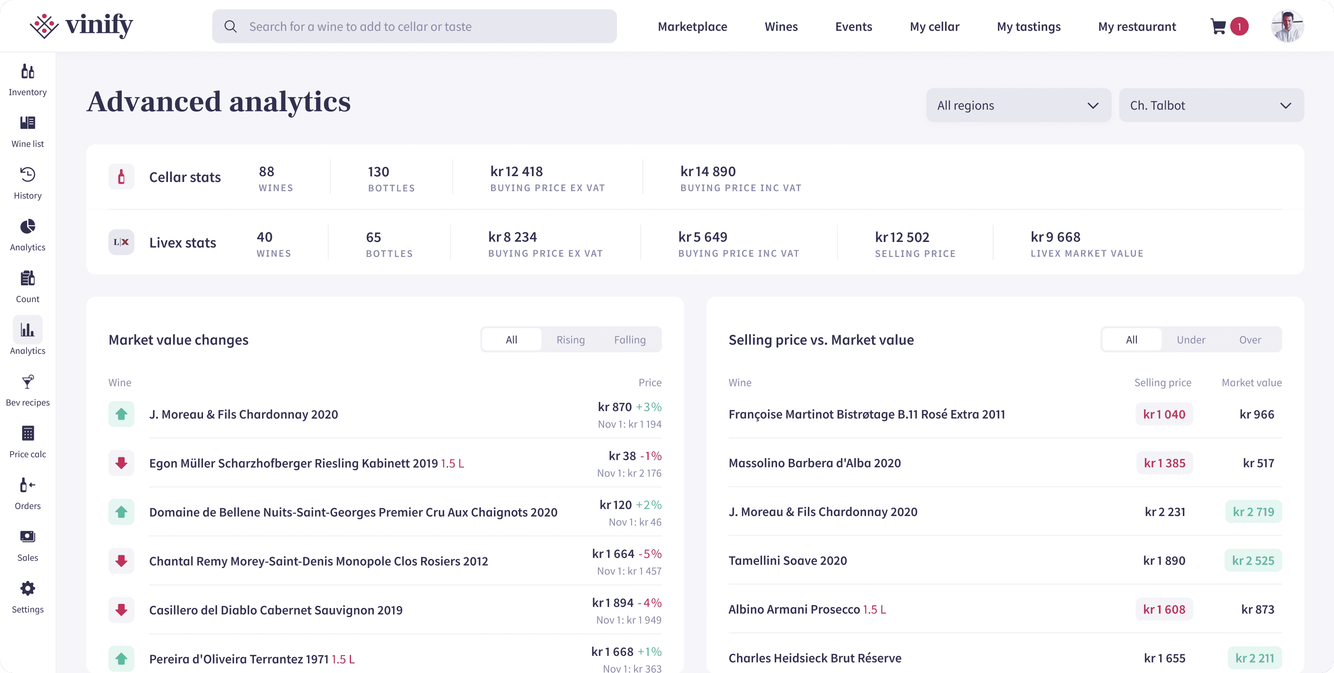Open the user profile avatar
1334x673 pixels.
(x=1287, y=26)
